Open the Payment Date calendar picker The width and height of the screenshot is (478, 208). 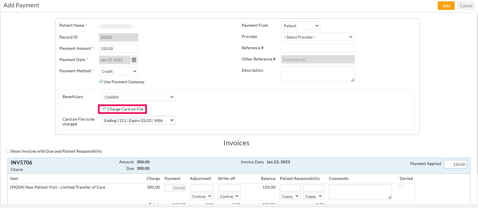click(x=134, y=60)
